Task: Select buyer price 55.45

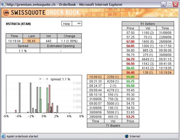Action: (x=130, y=90)
